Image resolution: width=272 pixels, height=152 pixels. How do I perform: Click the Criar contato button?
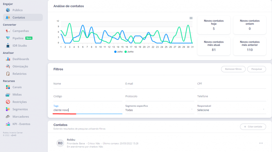point(253,127)
